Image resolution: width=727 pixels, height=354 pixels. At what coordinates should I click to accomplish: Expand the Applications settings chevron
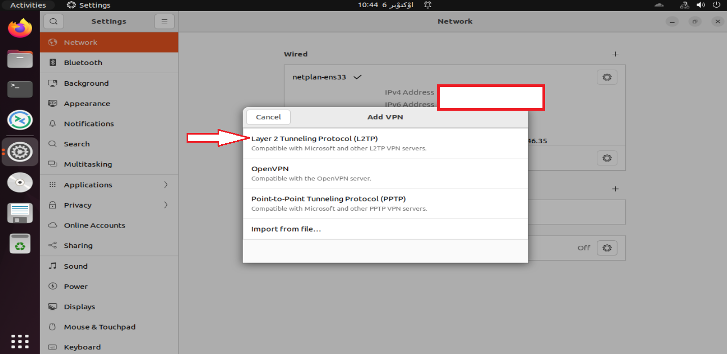[x=166, y=185]
